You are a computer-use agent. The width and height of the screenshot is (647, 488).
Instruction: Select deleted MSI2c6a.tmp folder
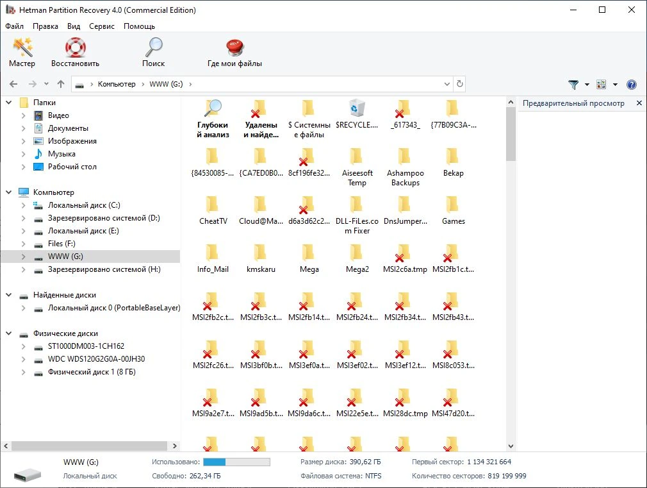[x=405, y=258]
